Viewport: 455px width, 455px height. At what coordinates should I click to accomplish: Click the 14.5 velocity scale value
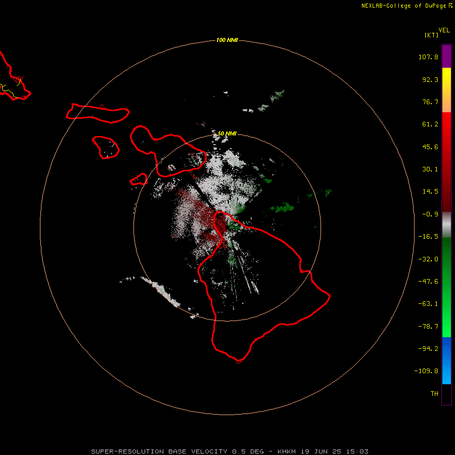point(430,192)
